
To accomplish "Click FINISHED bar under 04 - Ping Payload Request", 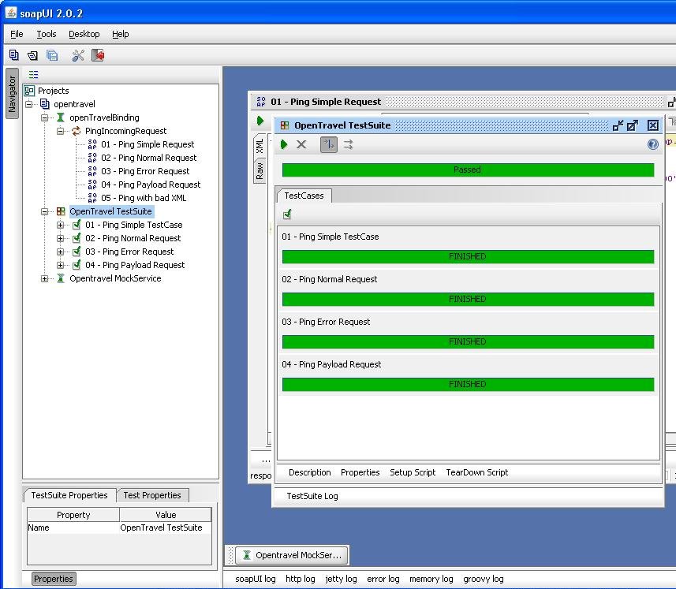I will pyautogui.click(x=468, y=384).
